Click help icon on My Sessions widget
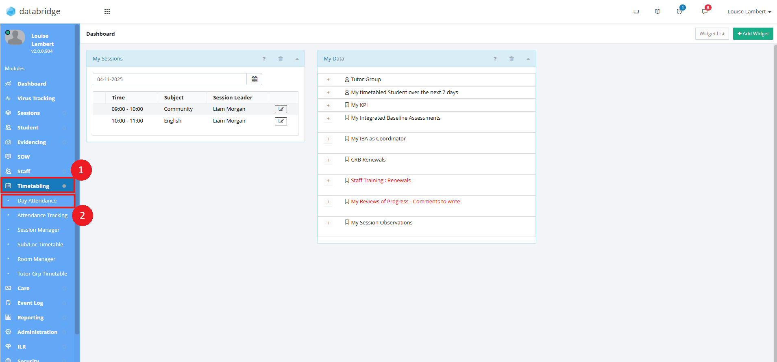Viewport: 777px width, 362px height. tap(264, 59)
